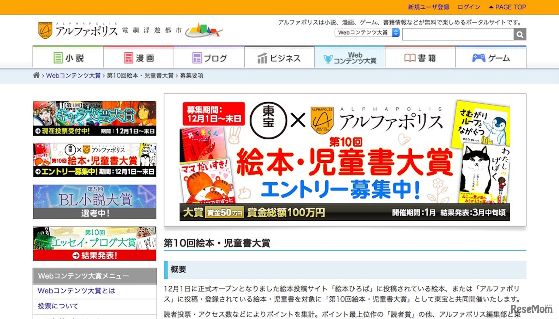
Task: Open the 書籍 navigation tab
Action: [x=420, y=58]
